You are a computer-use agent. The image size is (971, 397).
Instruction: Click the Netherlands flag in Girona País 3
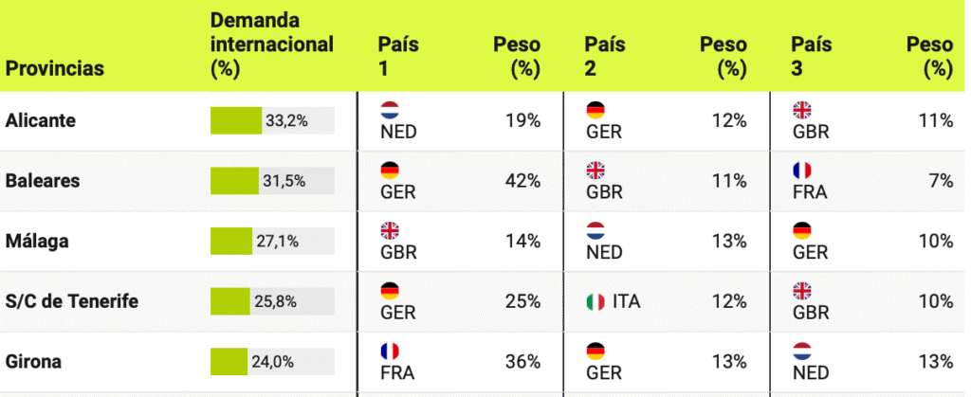click(x=802, y=351)
